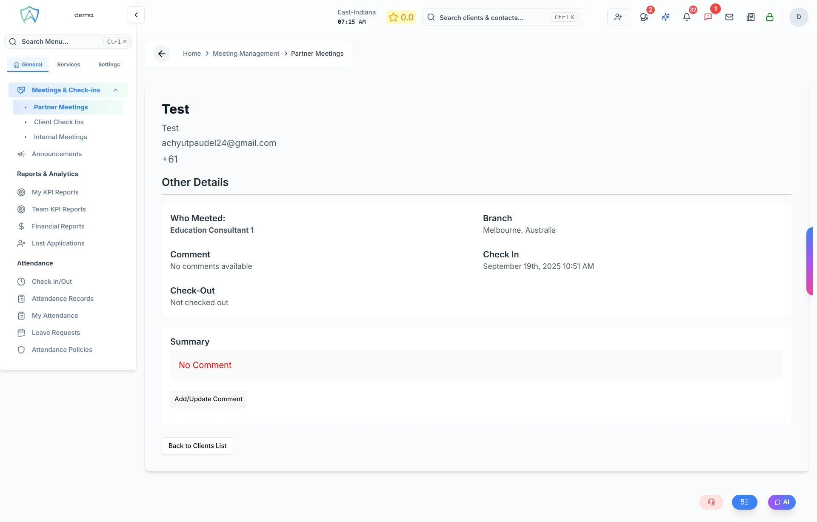Open the profile avatar labeled D

click(x=799, y=17)
